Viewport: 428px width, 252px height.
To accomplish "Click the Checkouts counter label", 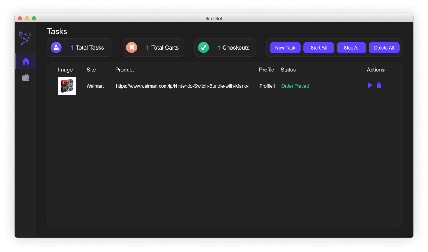I will click(233, 47).
